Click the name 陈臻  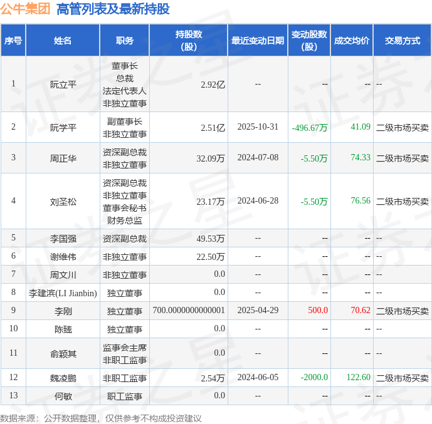click(x=63, y=329)
